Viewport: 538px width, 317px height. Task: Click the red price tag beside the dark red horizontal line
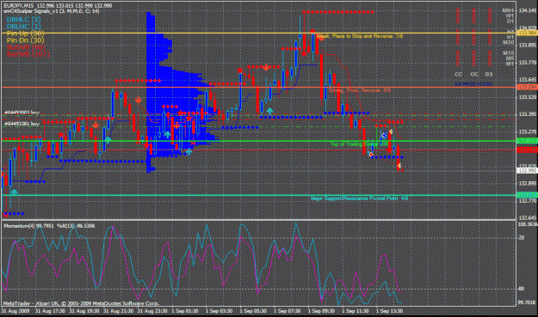(x=527, y=150)
